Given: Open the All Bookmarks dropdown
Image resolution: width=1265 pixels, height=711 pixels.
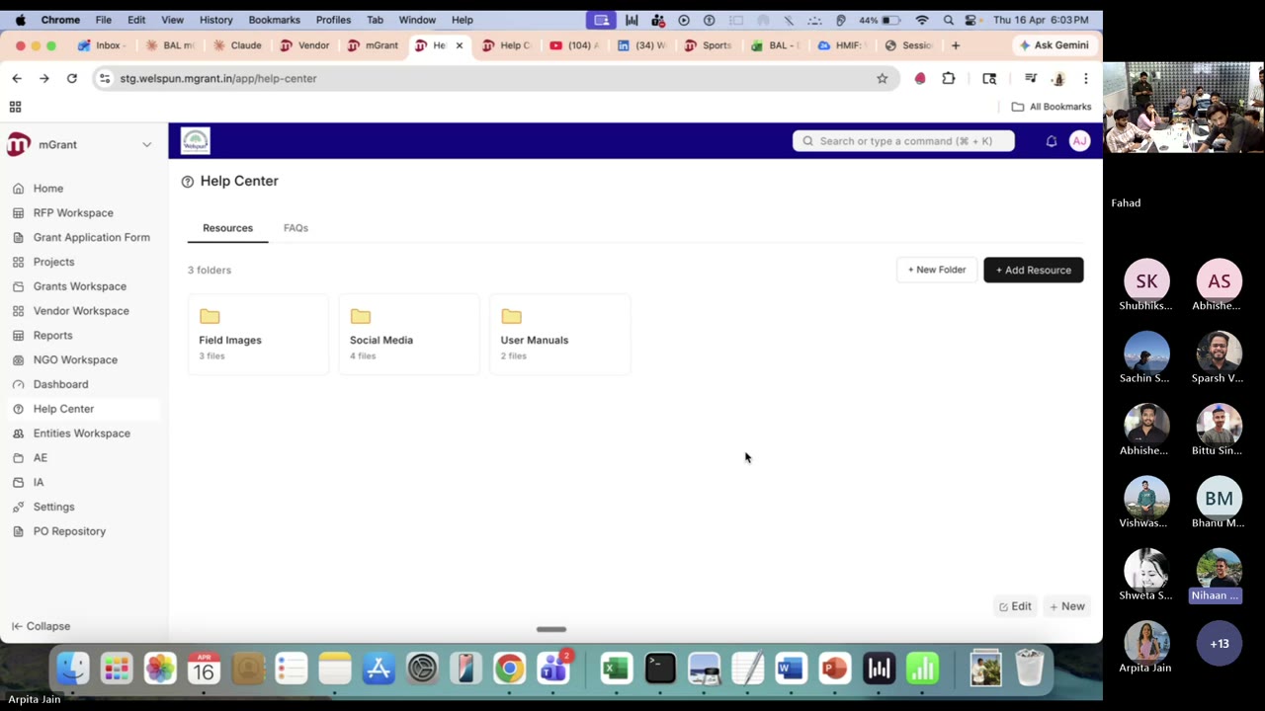Looking at the screenshot, I should 1051,107.
